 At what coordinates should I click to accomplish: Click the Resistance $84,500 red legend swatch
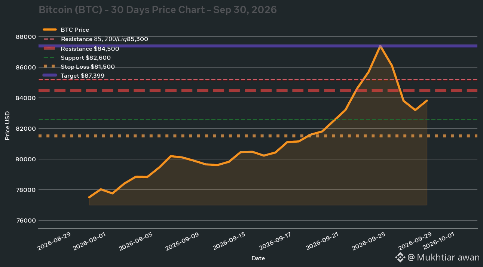[50, 49]
